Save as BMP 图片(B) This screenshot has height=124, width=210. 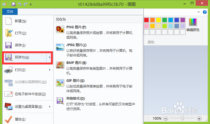(x=98, y=68)
